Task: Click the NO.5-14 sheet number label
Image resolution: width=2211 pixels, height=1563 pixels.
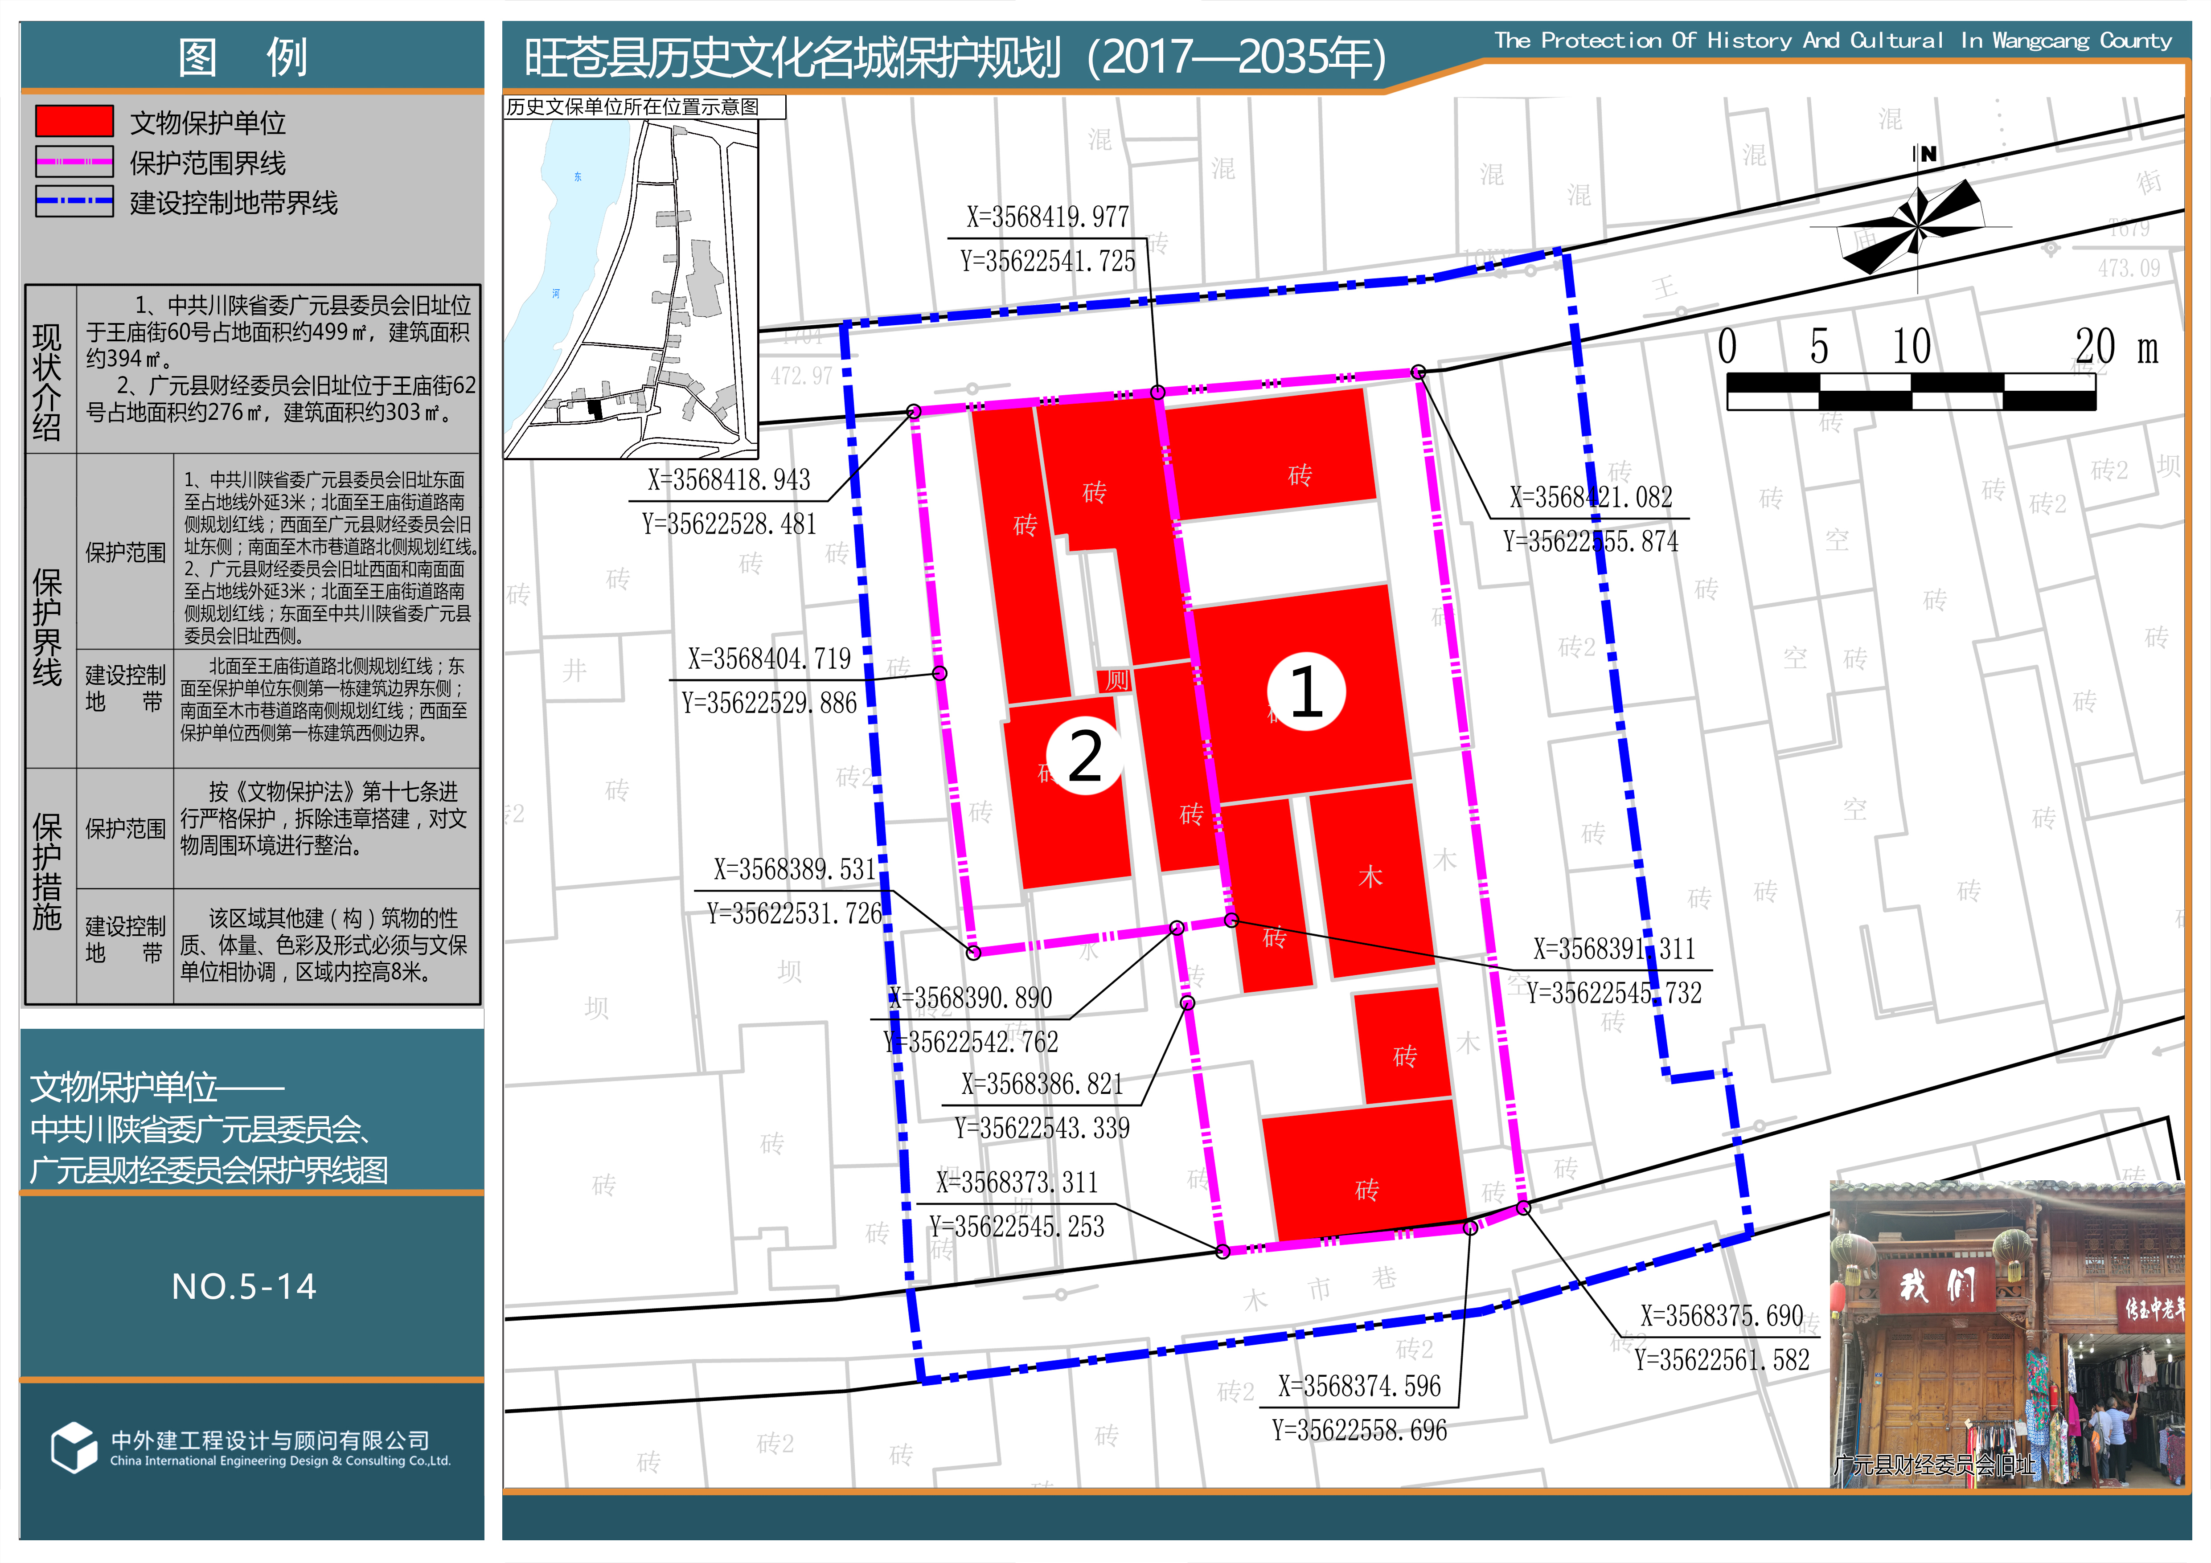Action: coord(244,1287)
